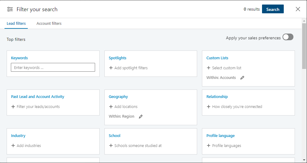The width and height of the screenshot is (307, 163).
Task: Click the plus icon beside Add industries
Action: (x=13, y=145)
